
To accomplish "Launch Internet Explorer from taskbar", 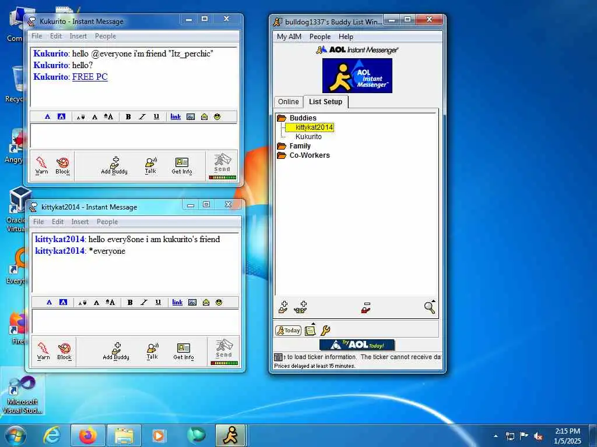I will tap(52, 435).
